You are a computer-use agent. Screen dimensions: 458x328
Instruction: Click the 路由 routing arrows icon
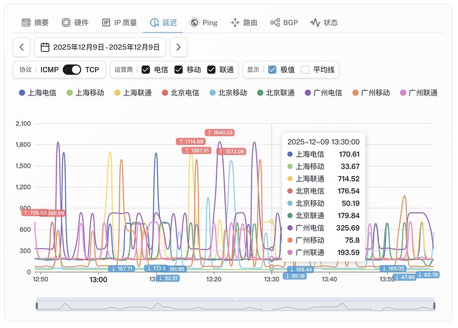pyautogui.click(x=235, y=23)
